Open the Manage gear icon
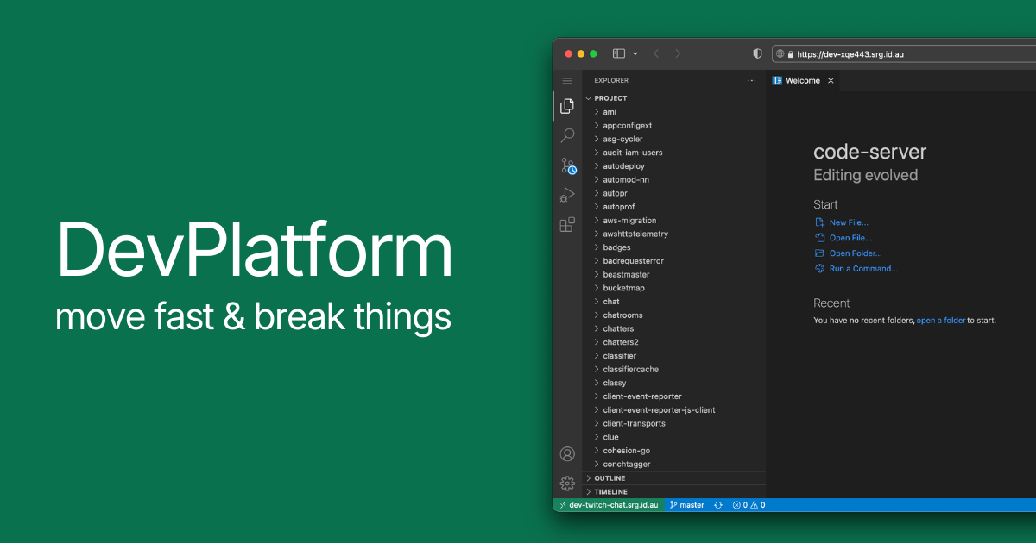The height and width of the screenshot is (543, 1036). [x=567, y=484]
